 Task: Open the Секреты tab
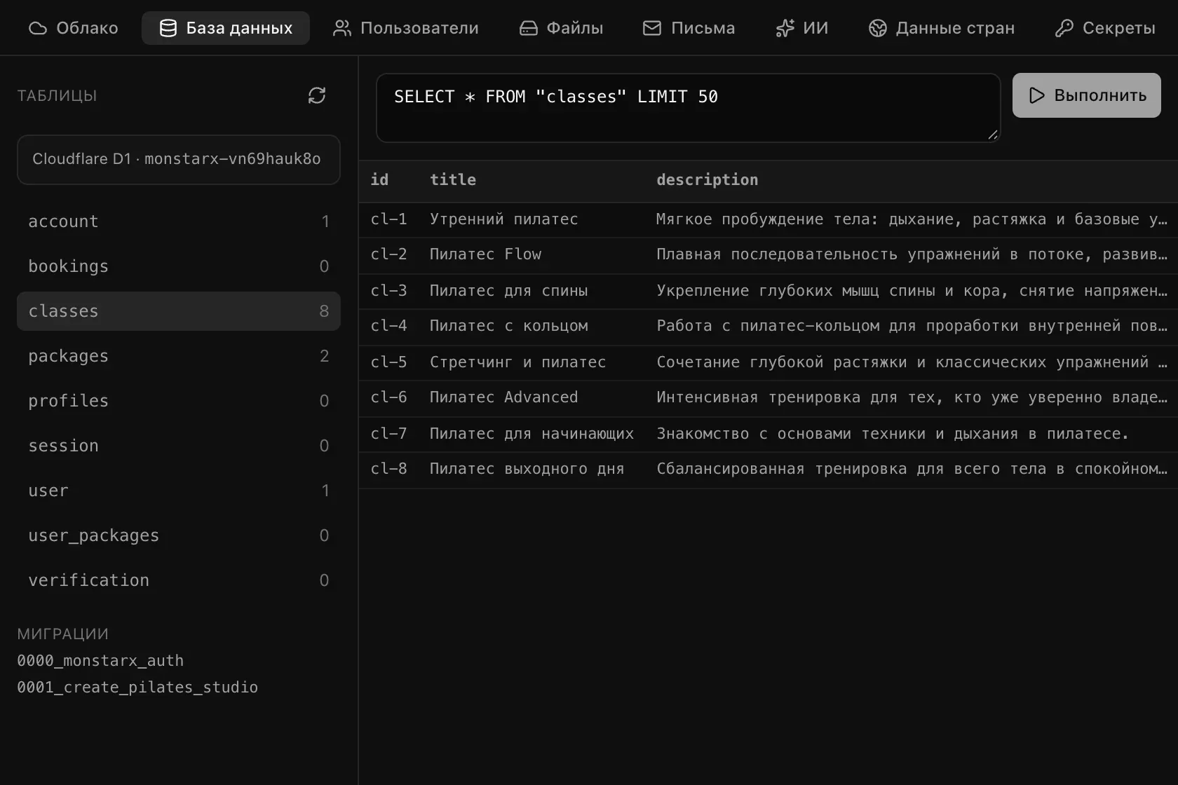(x=1105, y=28)
